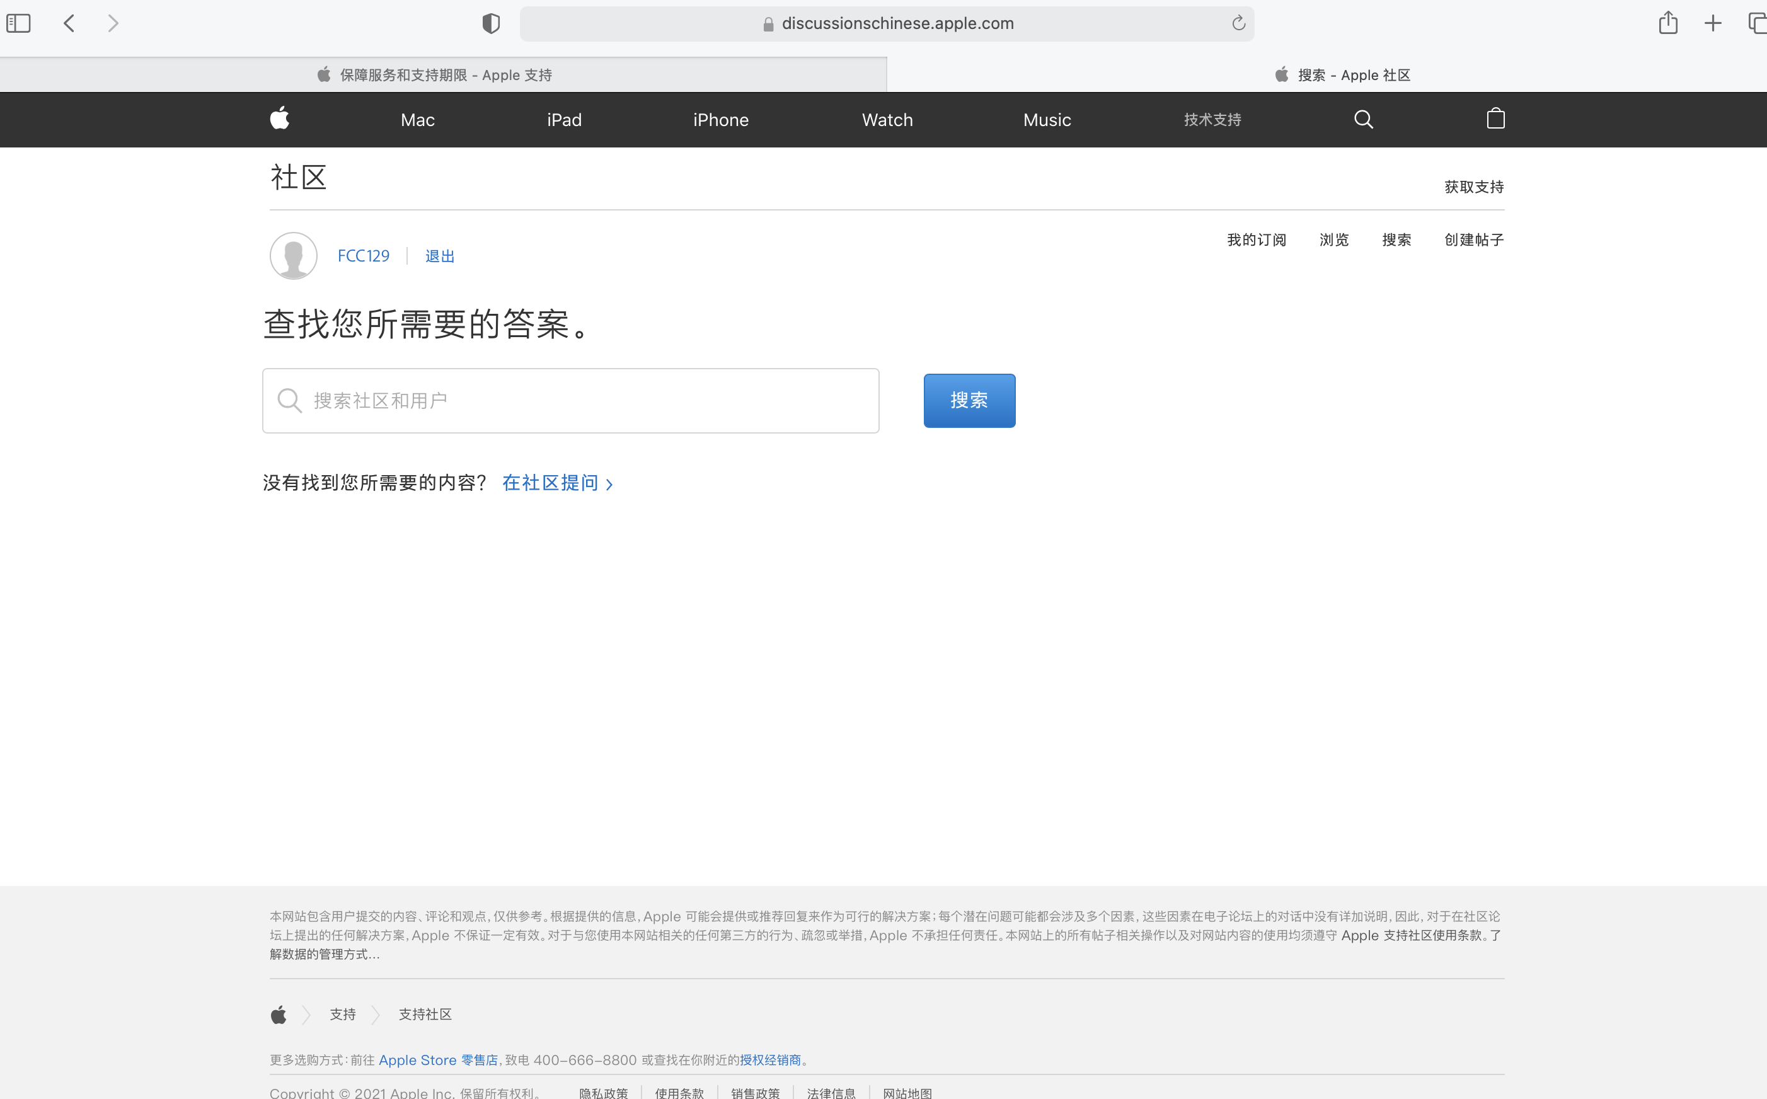Open the shopping bag icon
1767x1099 pixels.
click(1495, 118)
